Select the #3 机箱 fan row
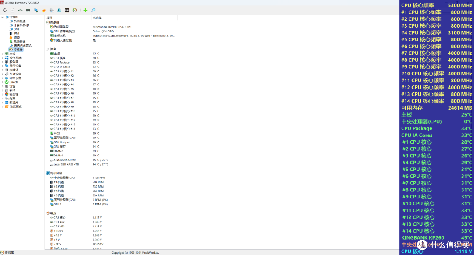This screenshot has height=255, width=474. pos(76,187)
